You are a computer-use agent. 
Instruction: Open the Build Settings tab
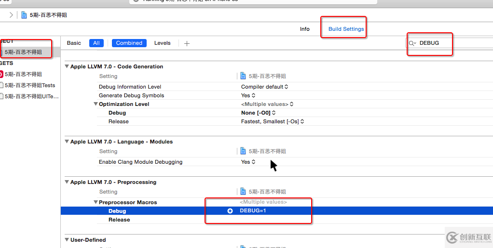(x=346, y=29)
